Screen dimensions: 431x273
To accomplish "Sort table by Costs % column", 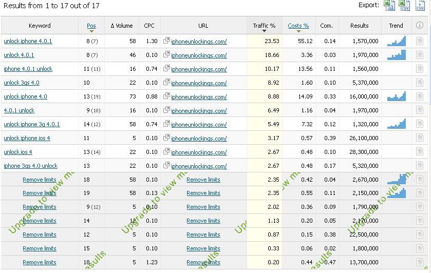I will (x=298, y=26).
